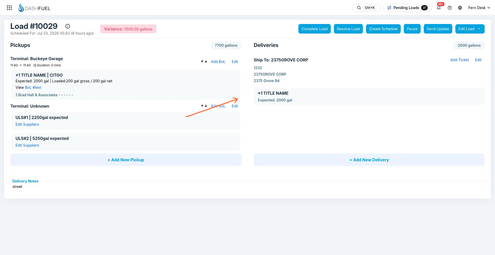This screenshot has height=255, width=495.
Task: Click the 7700 gallons pickup total
Action: (x=226, y=45)
